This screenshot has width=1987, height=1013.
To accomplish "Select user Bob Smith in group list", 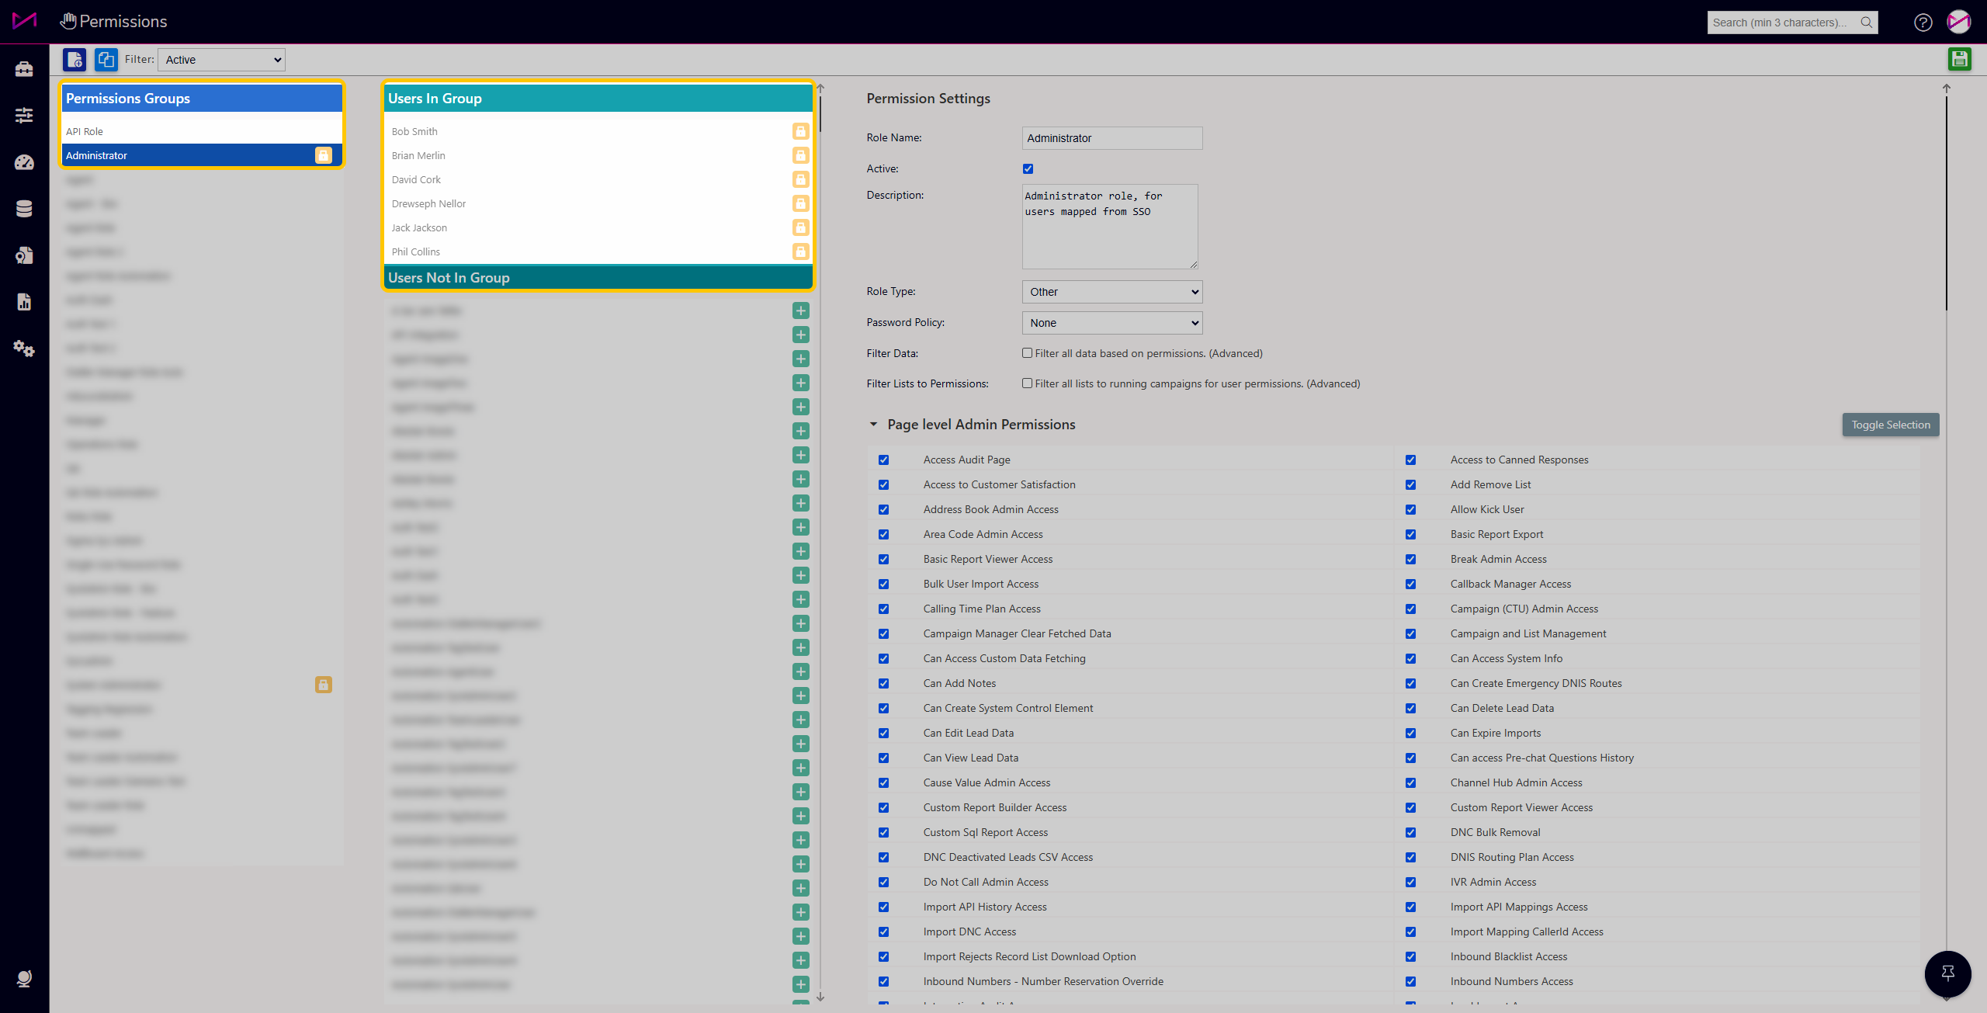I will (414, 132).
